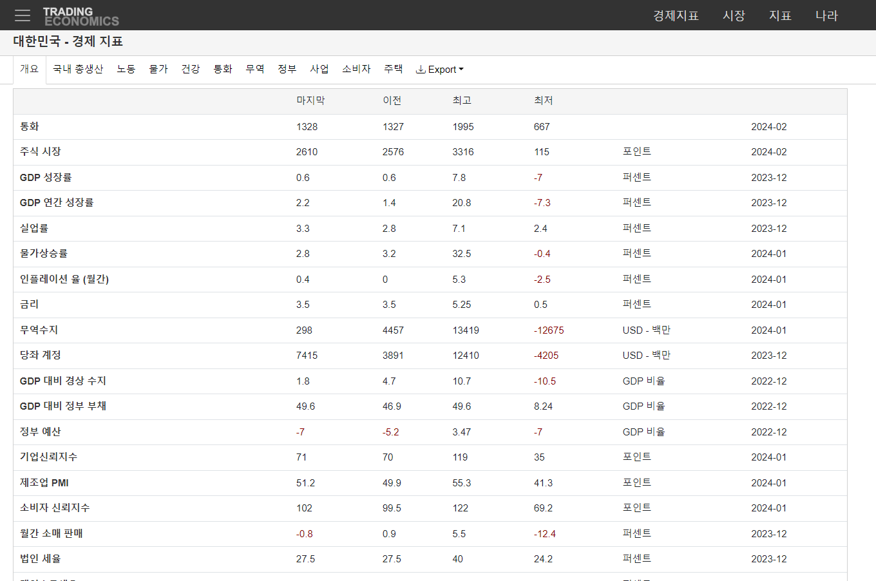Click the USD - 백만 unit in 무역수지 row
The height and width of the screenshot is (581, 876).
point(647,330)
